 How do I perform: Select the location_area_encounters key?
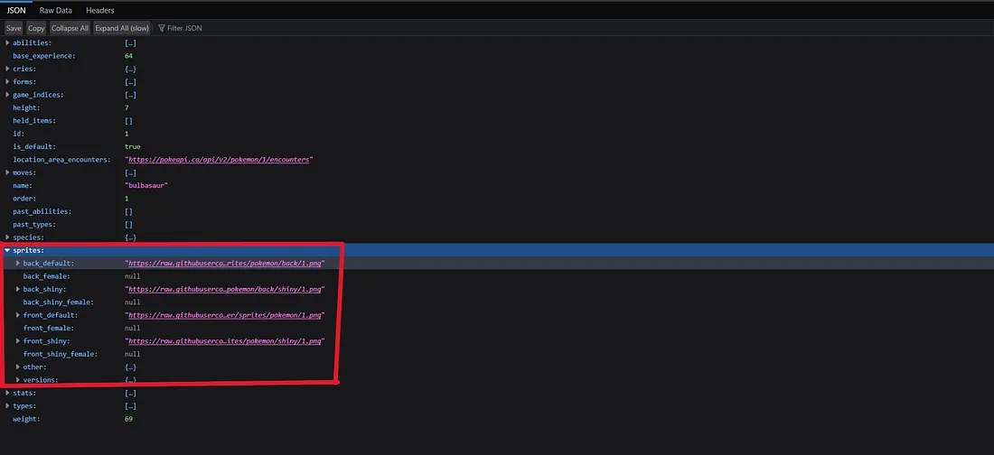coord(61,160)
